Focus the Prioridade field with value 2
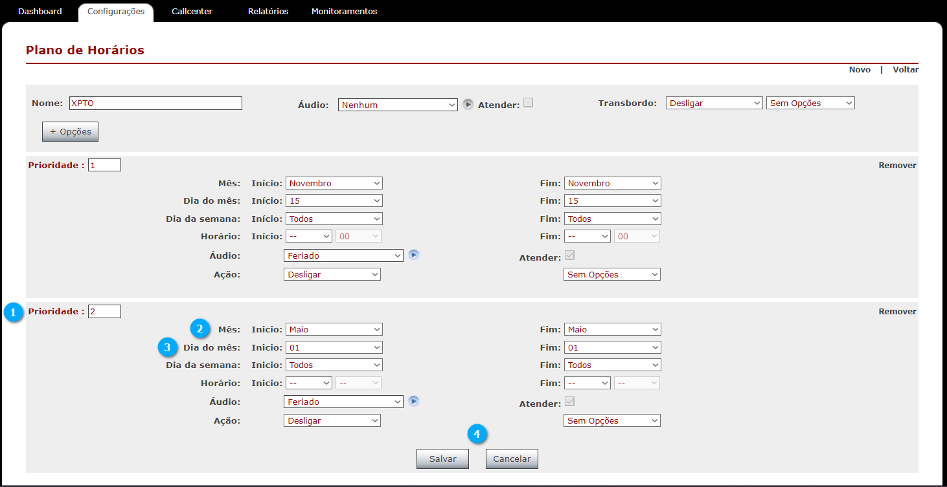Image resolution: width=947 pixels, height=487 pixels. pyautogui.click(x=105, y=311)
